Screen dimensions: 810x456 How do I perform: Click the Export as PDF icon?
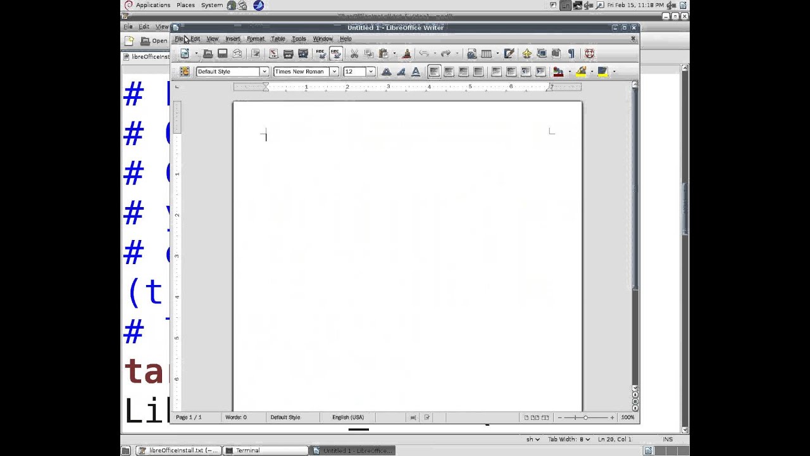(x=273, y=53)
